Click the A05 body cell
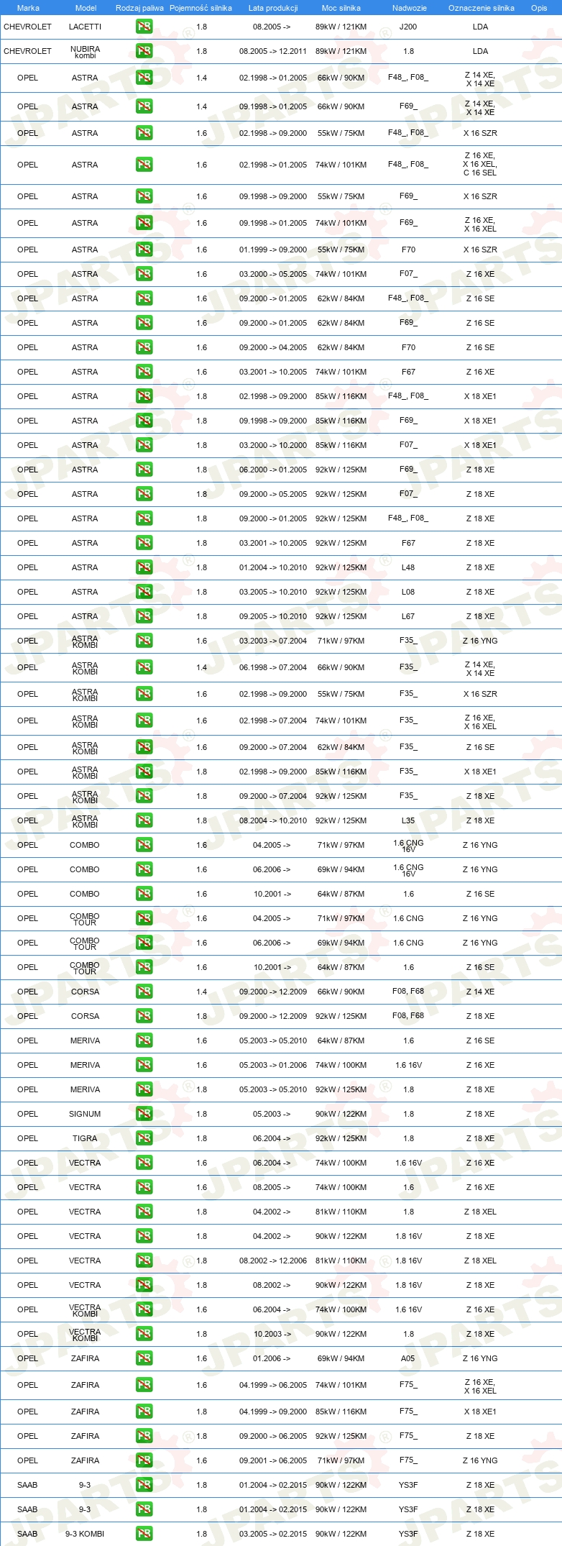 (x=408, y=1358)
